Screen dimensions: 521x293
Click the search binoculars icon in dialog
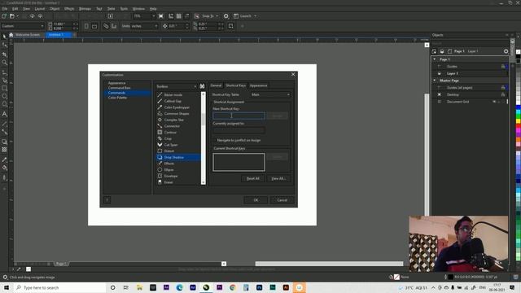point(202,86)
